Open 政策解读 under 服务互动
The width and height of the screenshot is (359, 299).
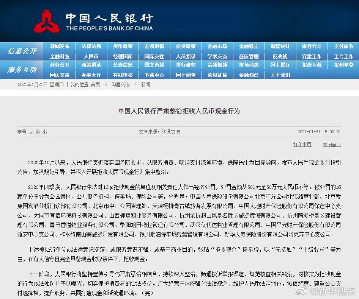tap(91, 65)
